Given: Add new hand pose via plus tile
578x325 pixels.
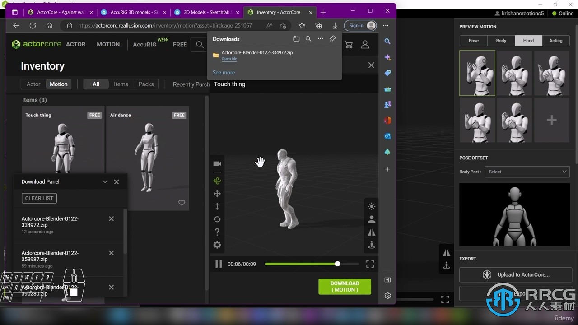Looking at the screenshot, I should 551,120.
